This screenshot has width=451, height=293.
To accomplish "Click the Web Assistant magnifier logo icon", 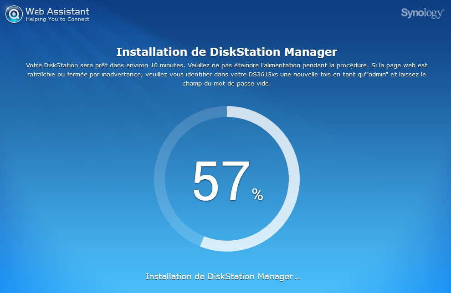I will [14, 14].
